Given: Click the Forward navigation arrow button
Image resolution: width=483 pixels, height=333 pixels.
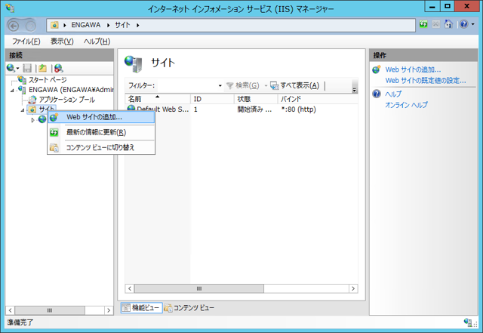Looking at the screenshot, I should (30, 26).
